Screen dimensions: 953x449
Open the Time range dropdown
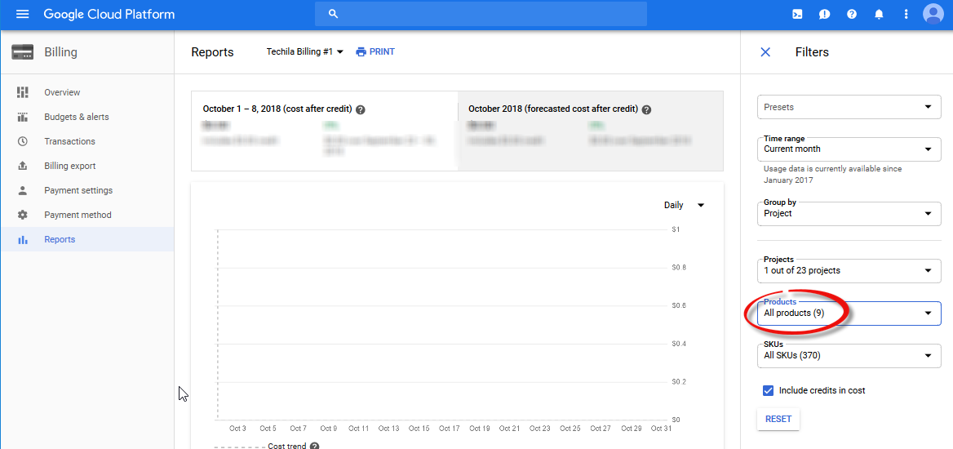[849, 149]
